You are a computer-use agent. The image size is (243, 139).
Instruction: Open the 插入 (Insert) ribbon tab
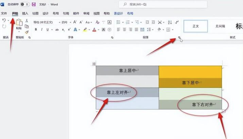tap(25, 13)
